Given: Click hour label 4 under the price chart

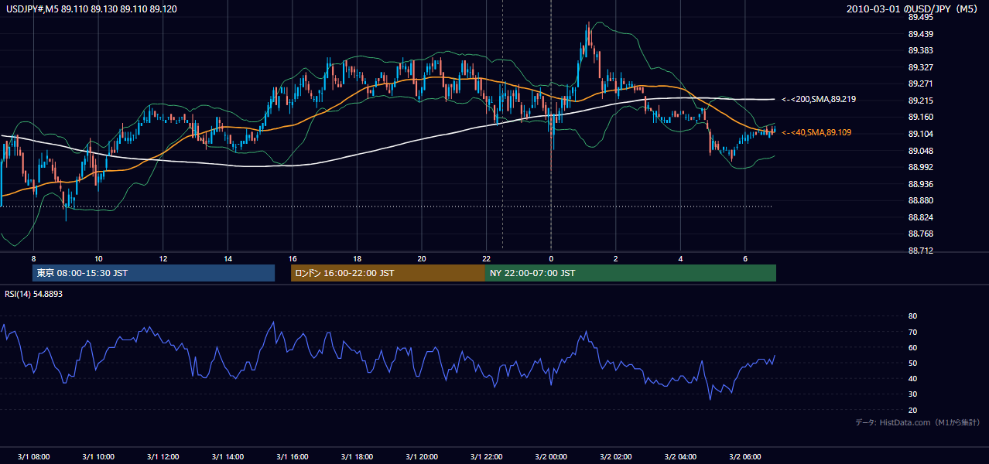Looking at the screenshot, I should tap(680, 258).
